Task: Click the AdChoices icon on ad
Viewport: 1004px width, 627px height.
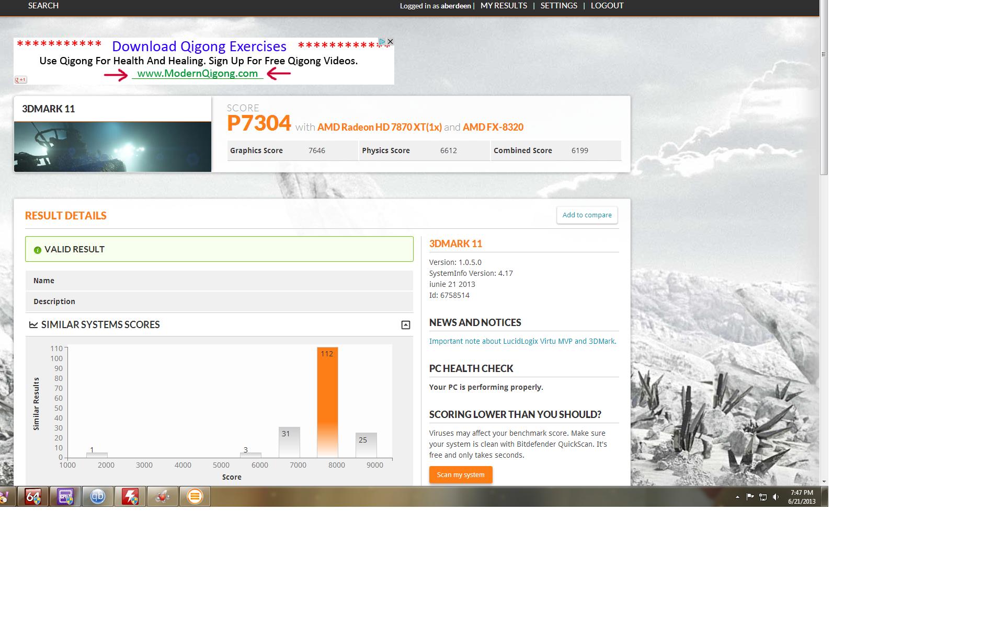Action: [382, 41]
